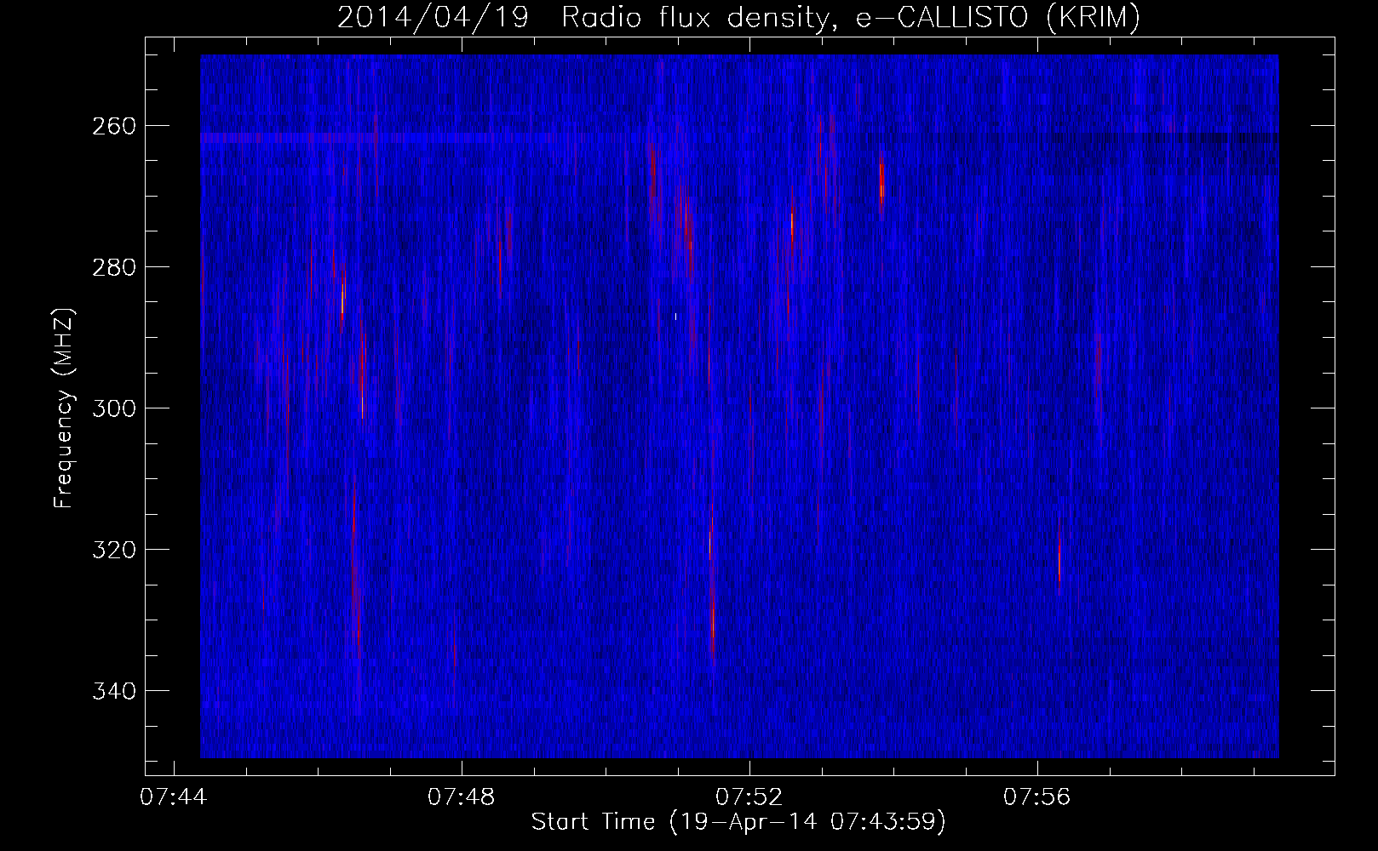Click the plot title '2014/04/19 Radio flux density, e-CALLISTO (KRIM)'
Image resolution: width=1378 pixels, height=851 pixels.
pyautogui.click(x=738, y=18)
